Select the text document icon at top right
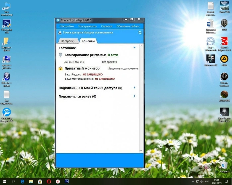The height and width of the screenshot is (185, 232). pos(210,9)
